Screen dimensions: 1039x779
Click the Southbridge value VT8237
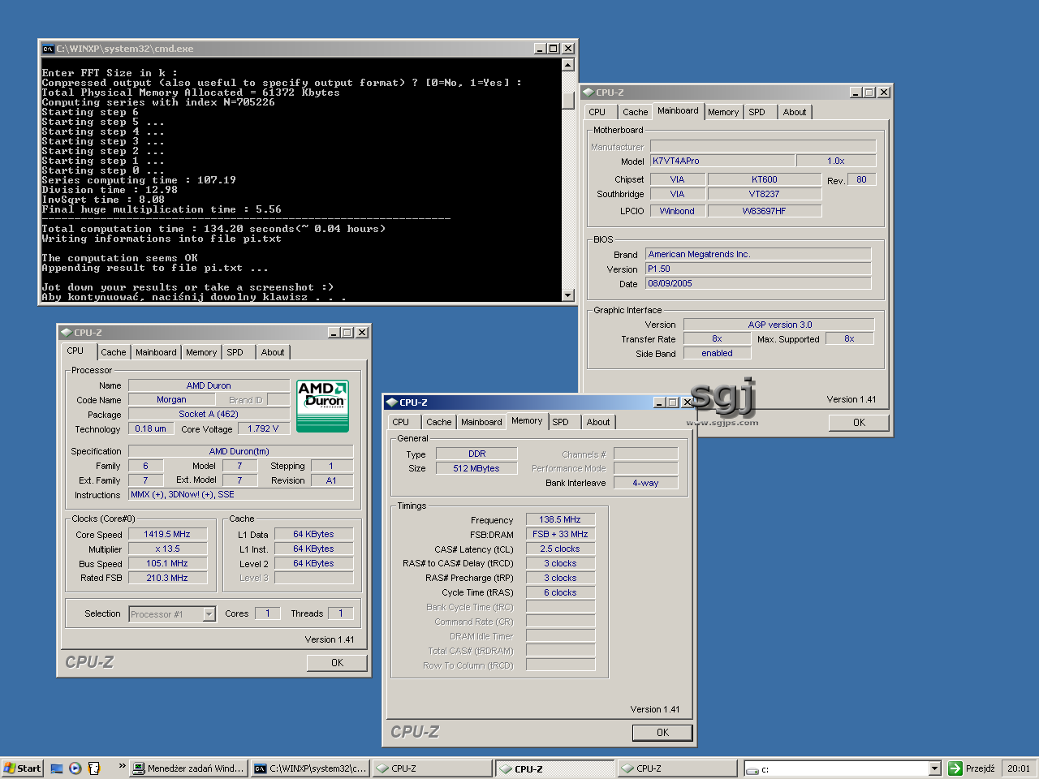pyautogui.click(x=765, y=194)
